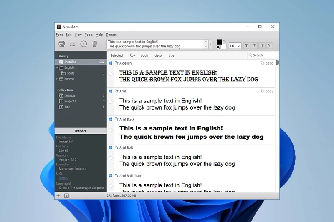Swap the foreground and background colors
The height and width of the screenshot is (222, 334).
[225, 41]
